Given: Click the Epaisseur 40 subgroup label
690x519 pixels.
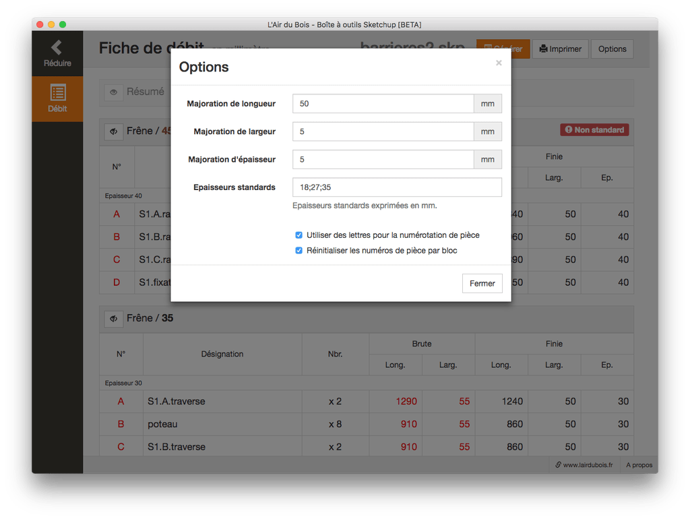Looking at the screenshot, I should (123, 196).
